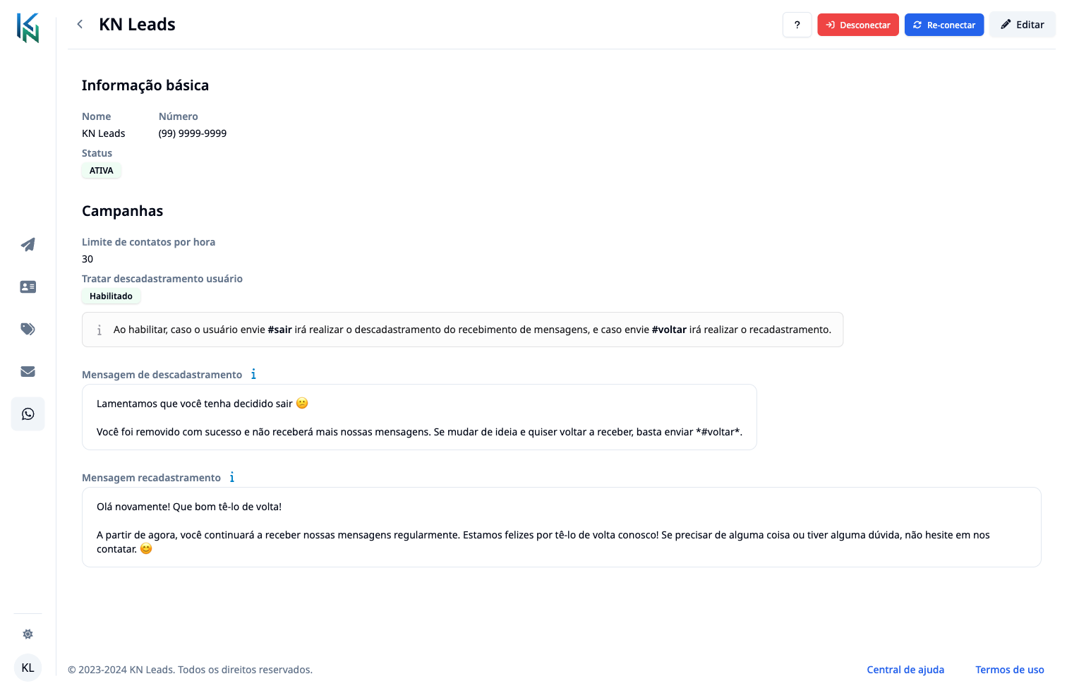Click the back chevron beside KN Leads title
Viewport: 1067px width, 693px height.
(x=80, y=23)
